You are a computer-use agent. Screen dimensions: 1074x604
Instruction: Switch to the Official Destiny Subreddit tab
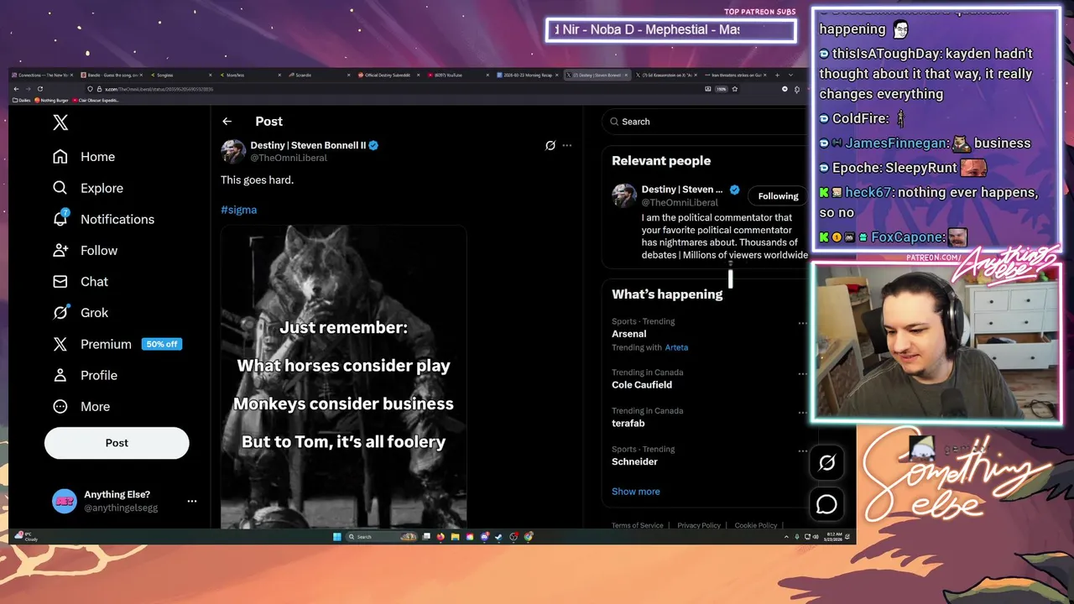[x=389, y=75]
